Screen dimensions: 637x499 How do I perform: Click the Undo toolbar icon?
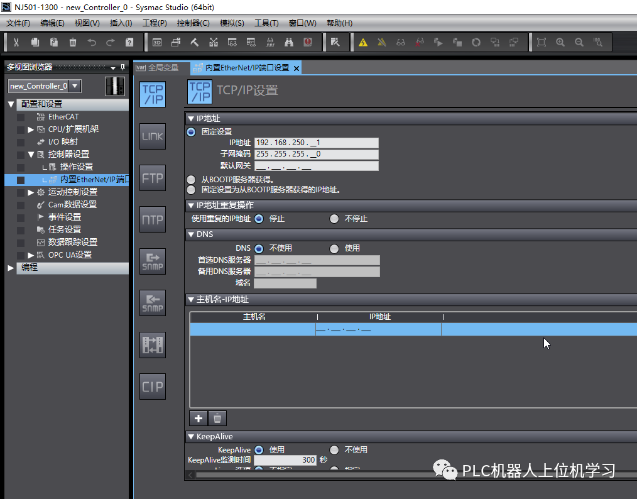92,42
